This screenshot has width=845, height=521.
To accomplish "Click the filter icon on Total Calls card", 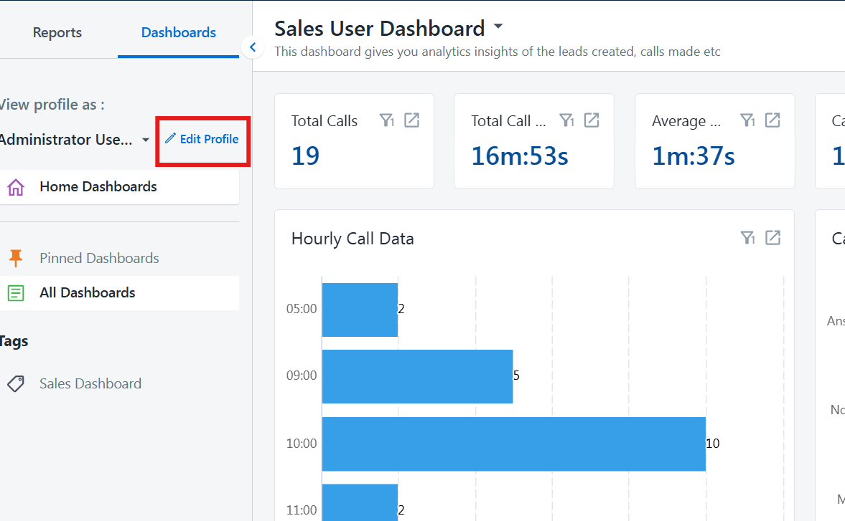I will (x=387, y=120).
